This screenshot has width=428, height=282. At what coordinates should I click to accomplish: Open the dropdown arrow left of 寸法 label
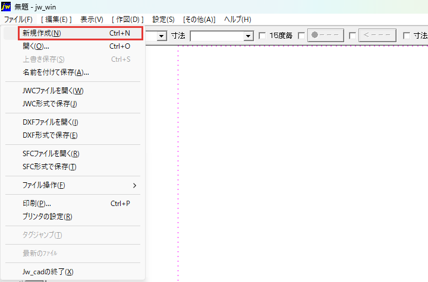162,36
